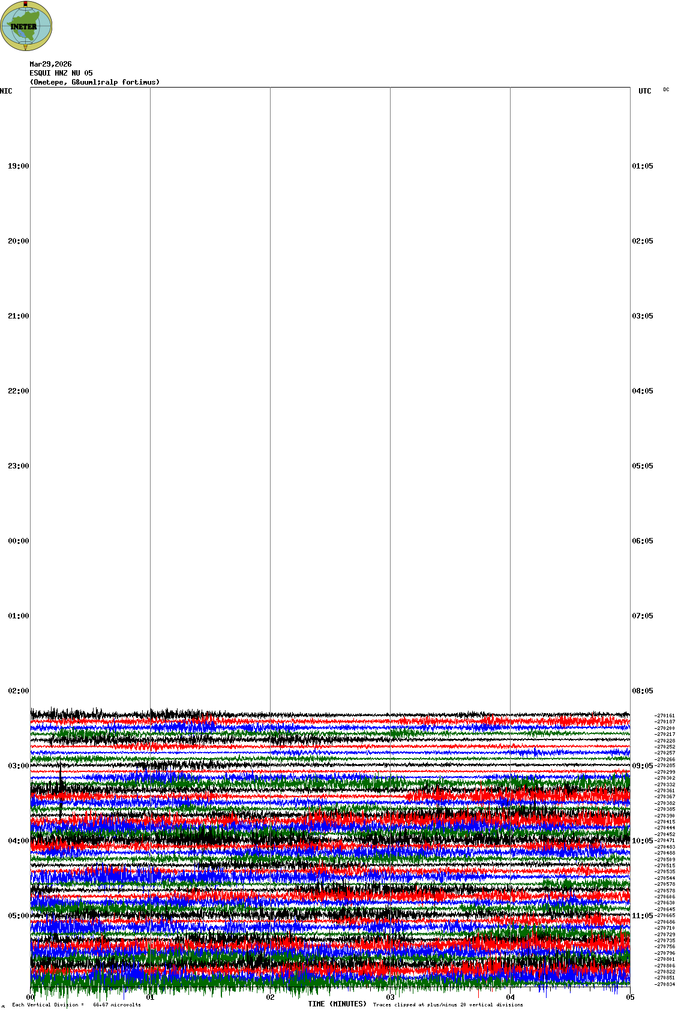The image size is (678, 1013).
Task: Click minute 04 on the bottom axis
Action: 510,997
